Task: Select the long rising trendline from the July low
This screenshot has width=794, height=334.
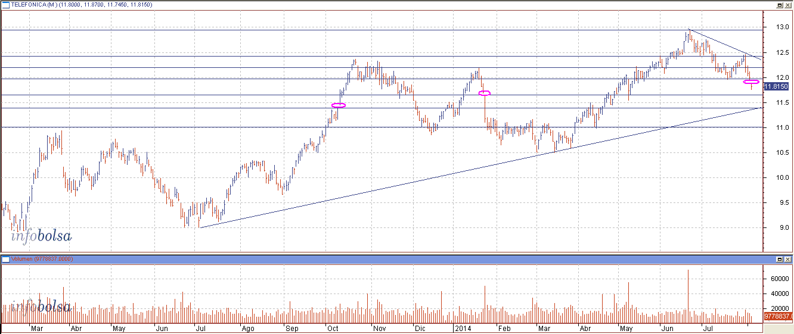Action: [480, 167]
